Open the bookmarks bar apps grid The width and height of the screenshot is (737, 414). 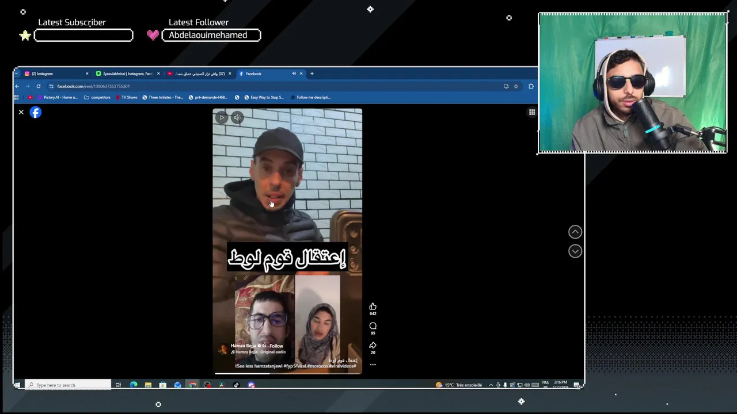16,97
